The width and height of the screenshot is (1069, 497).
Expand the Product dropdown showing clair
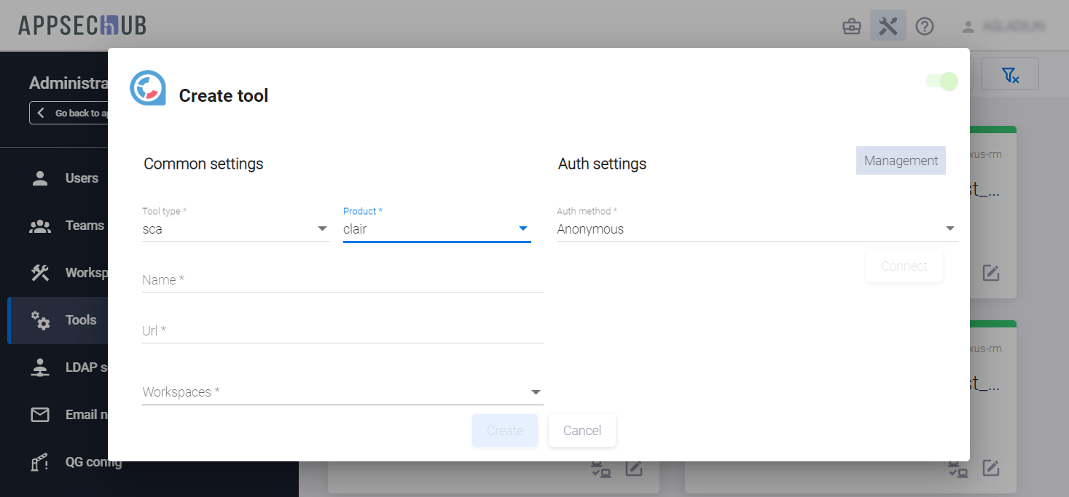[436, 229]
